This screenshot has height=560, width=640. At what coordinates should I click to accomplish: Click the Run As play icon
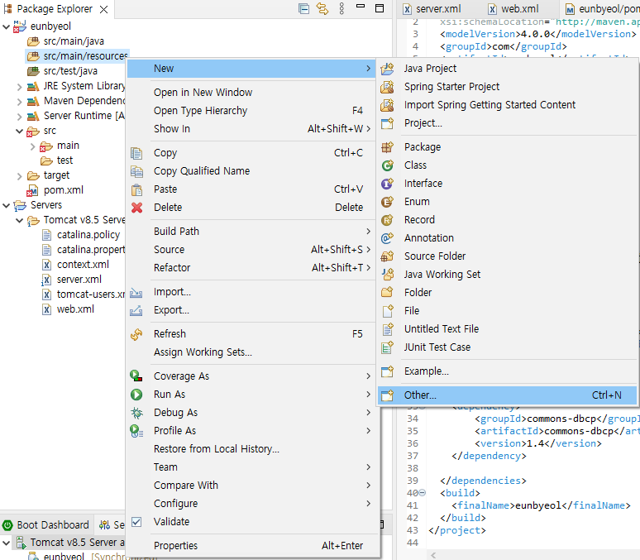click(136, 395)
